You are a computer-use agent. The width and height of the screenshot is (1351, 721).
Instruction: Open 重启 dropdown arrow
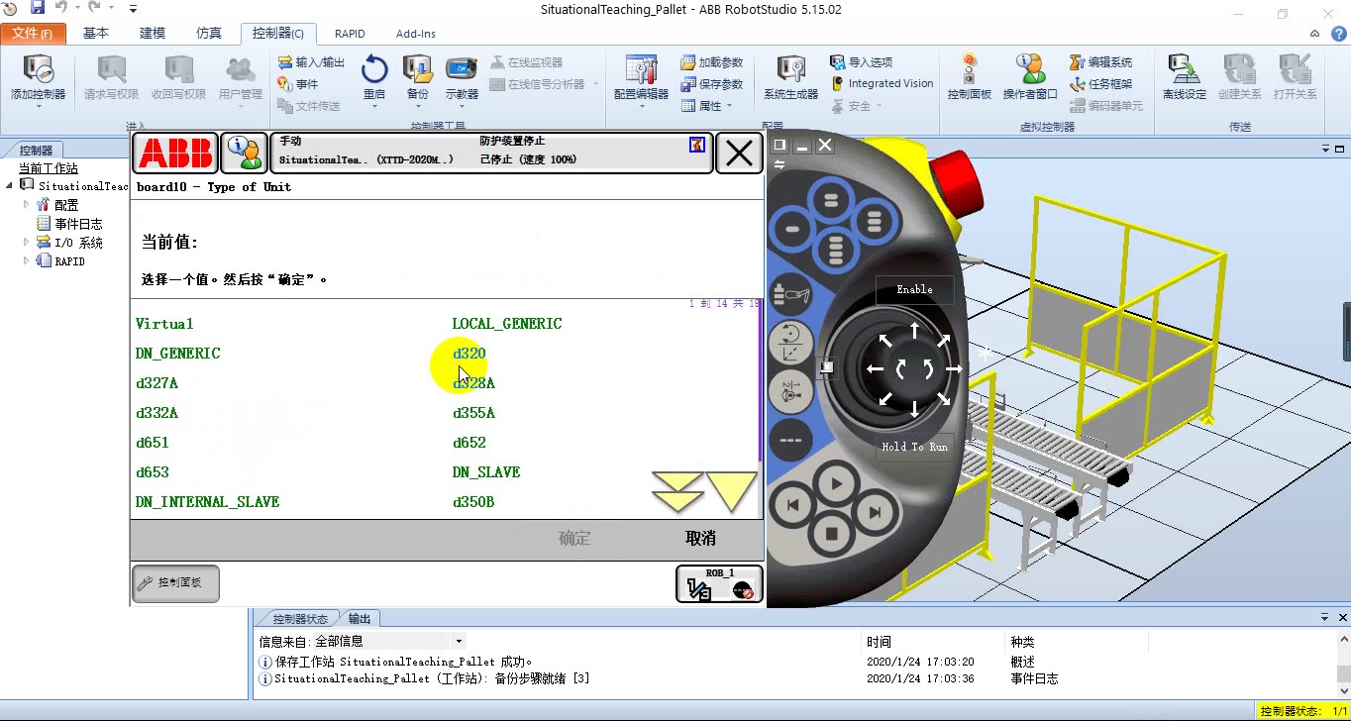pos(374,105)
